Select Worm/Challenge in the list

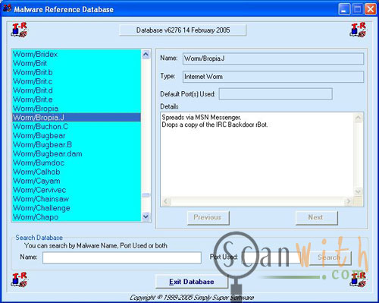pyautogui.click(x=77, y=208)
